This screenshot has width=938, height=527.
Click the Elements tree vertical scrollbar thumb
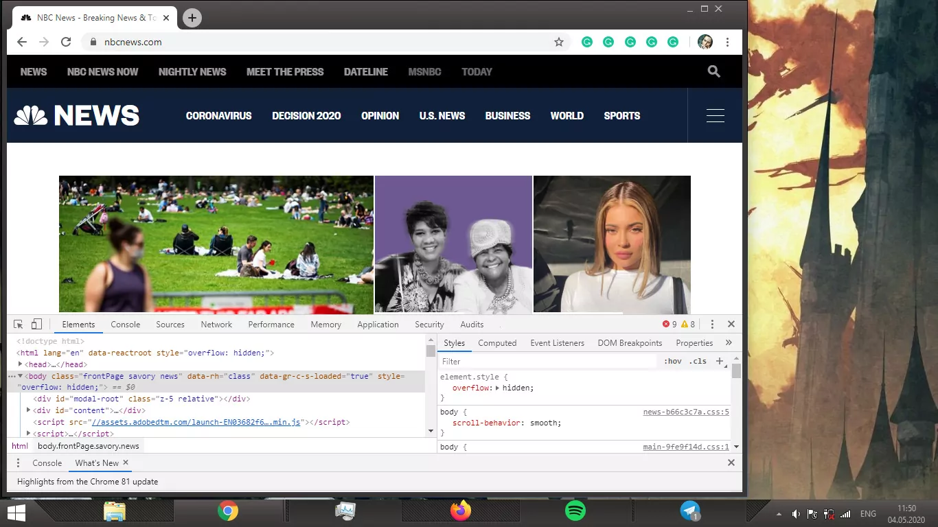tap(431, 351)
